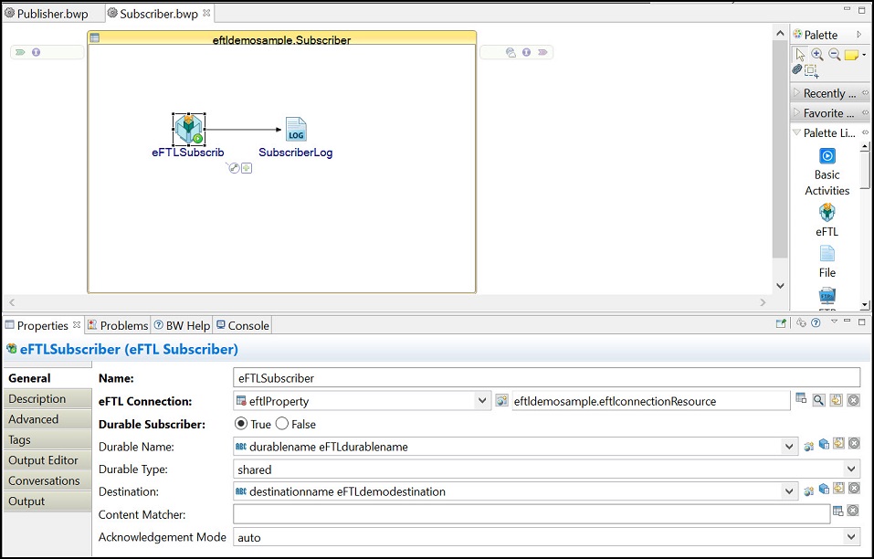874x559 pixels.
Task: Open the File palette group
Action: [827, 261]
